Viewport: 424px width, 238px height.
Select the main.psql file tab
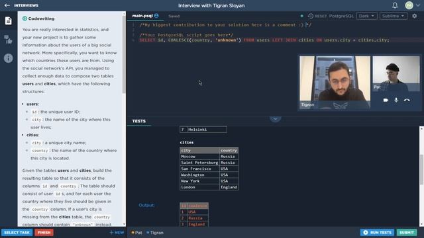click(x=145, y=16)
